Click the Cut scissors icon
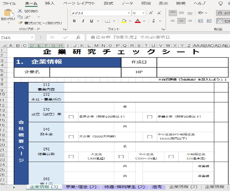Image resolution: width=230 pixels, height=191 pixels. (20, 11)
